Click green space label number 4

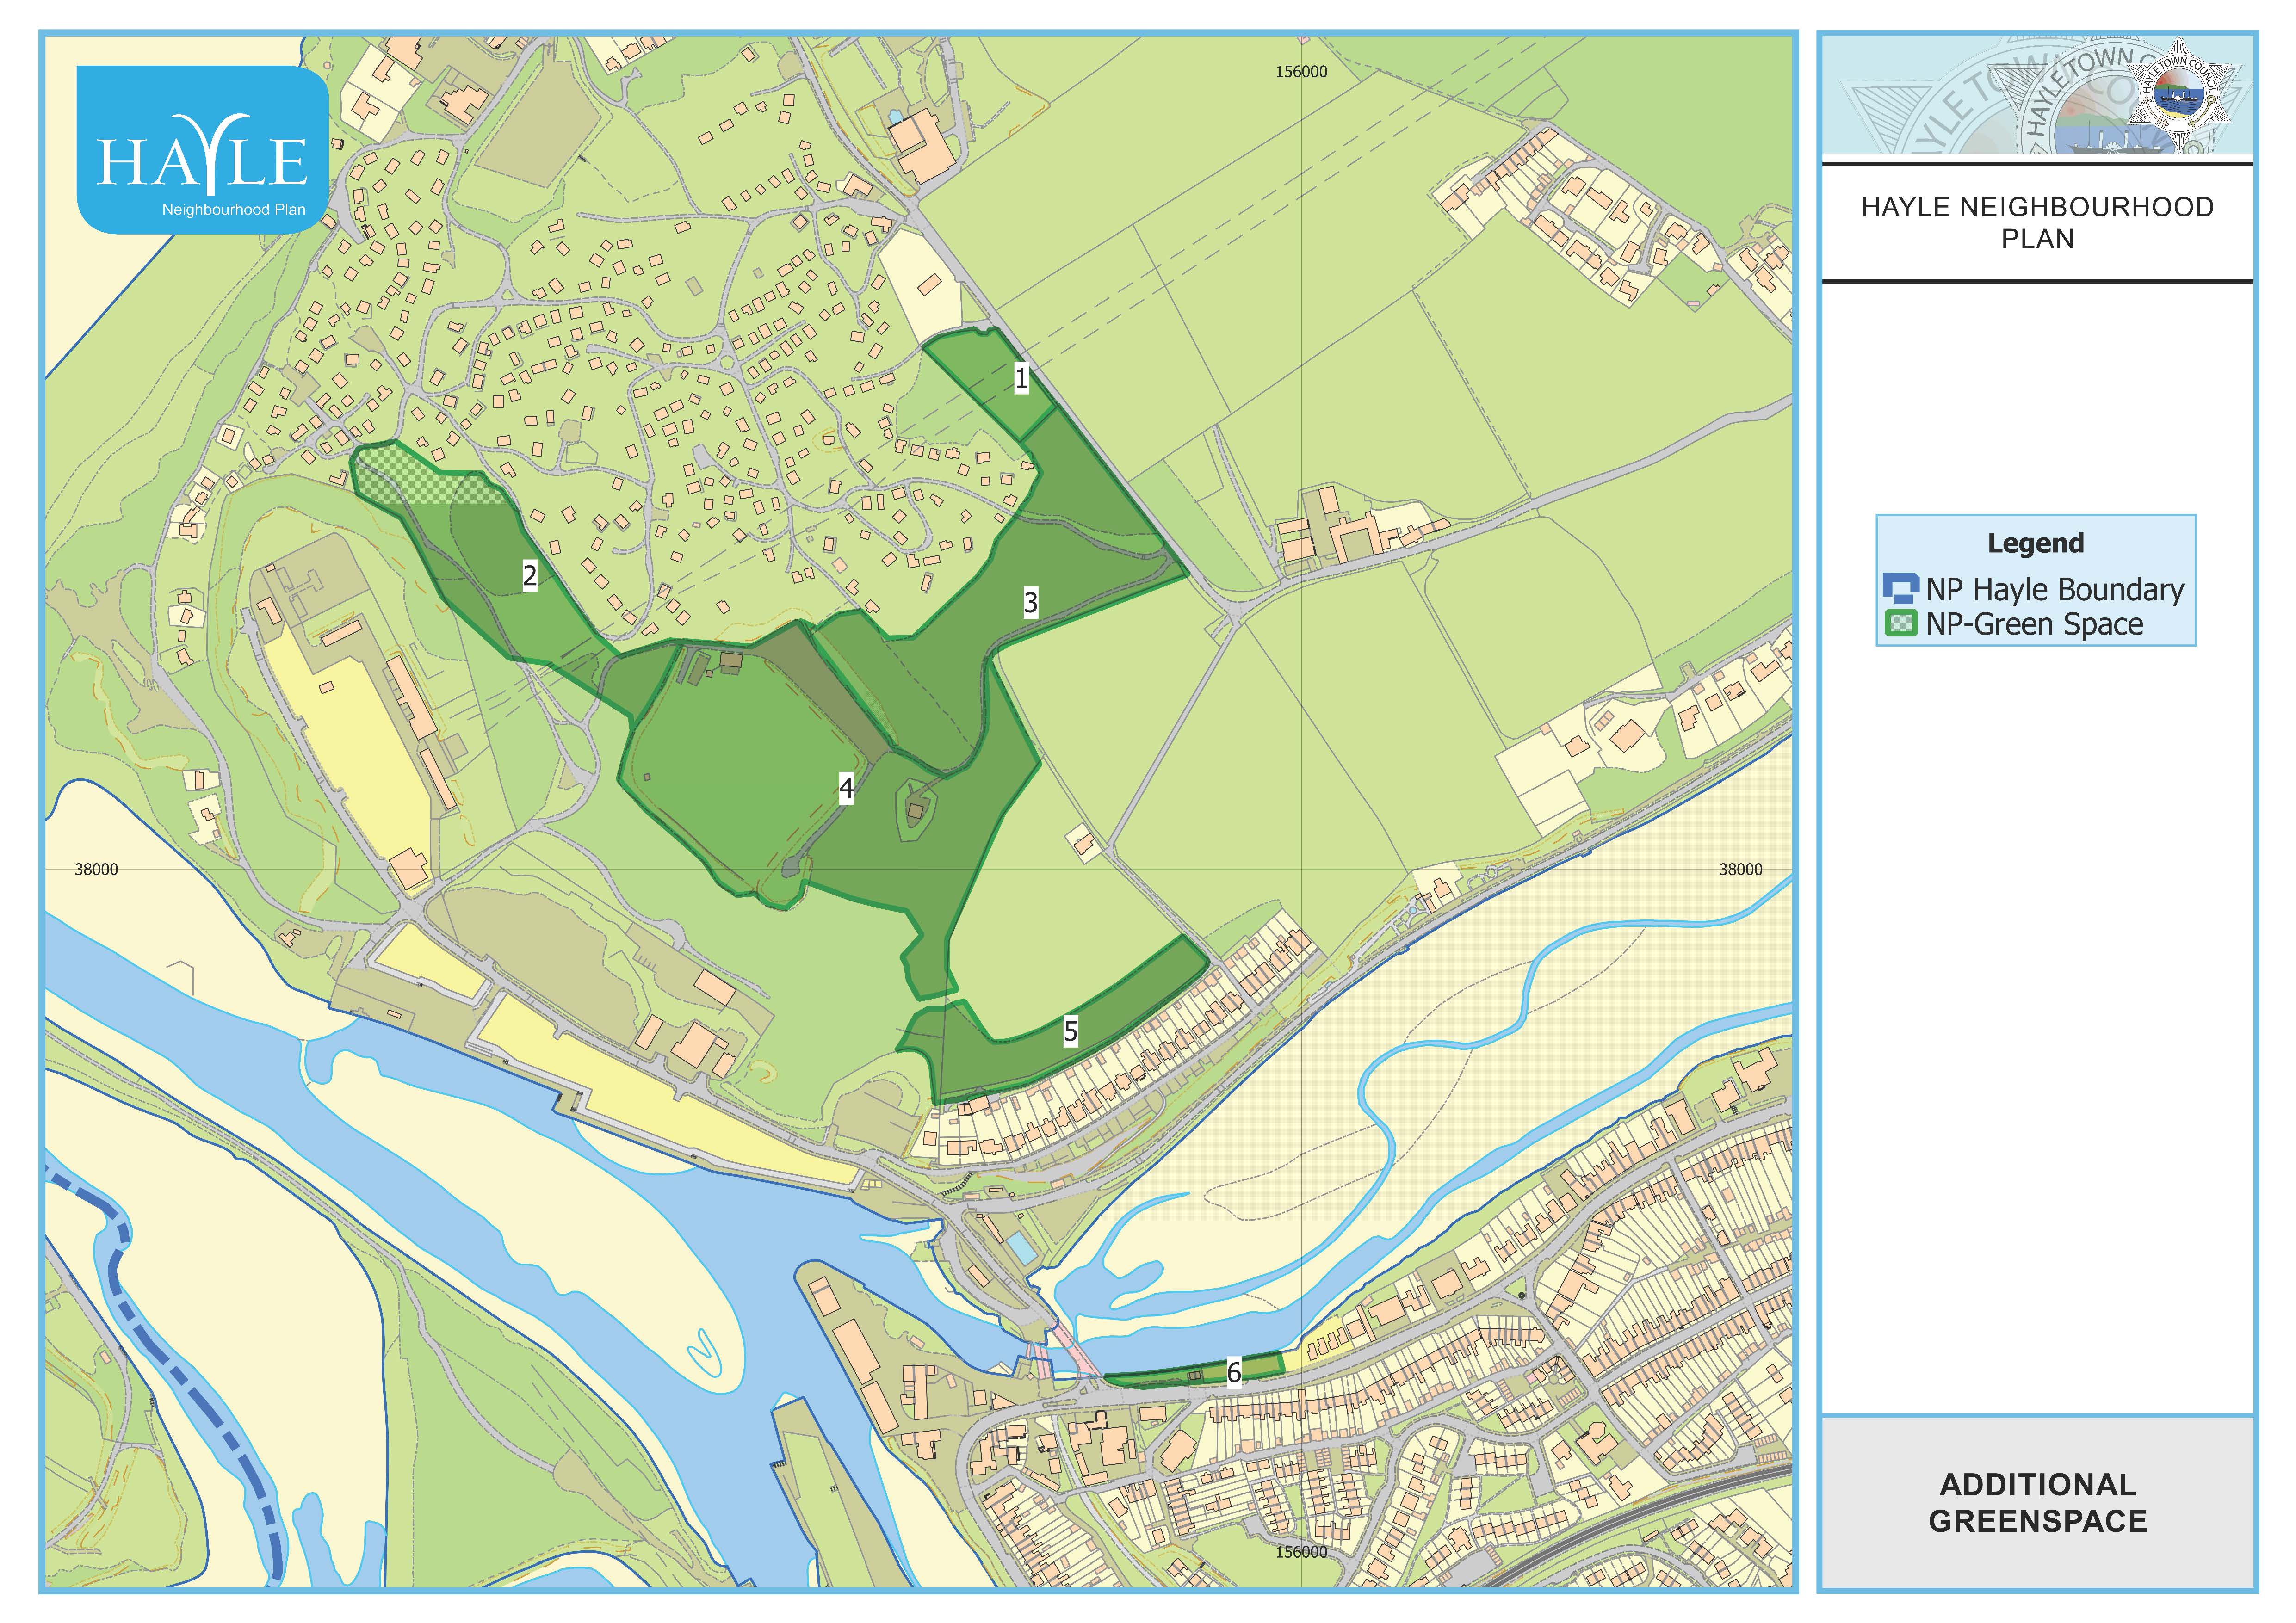click(846, 789)
